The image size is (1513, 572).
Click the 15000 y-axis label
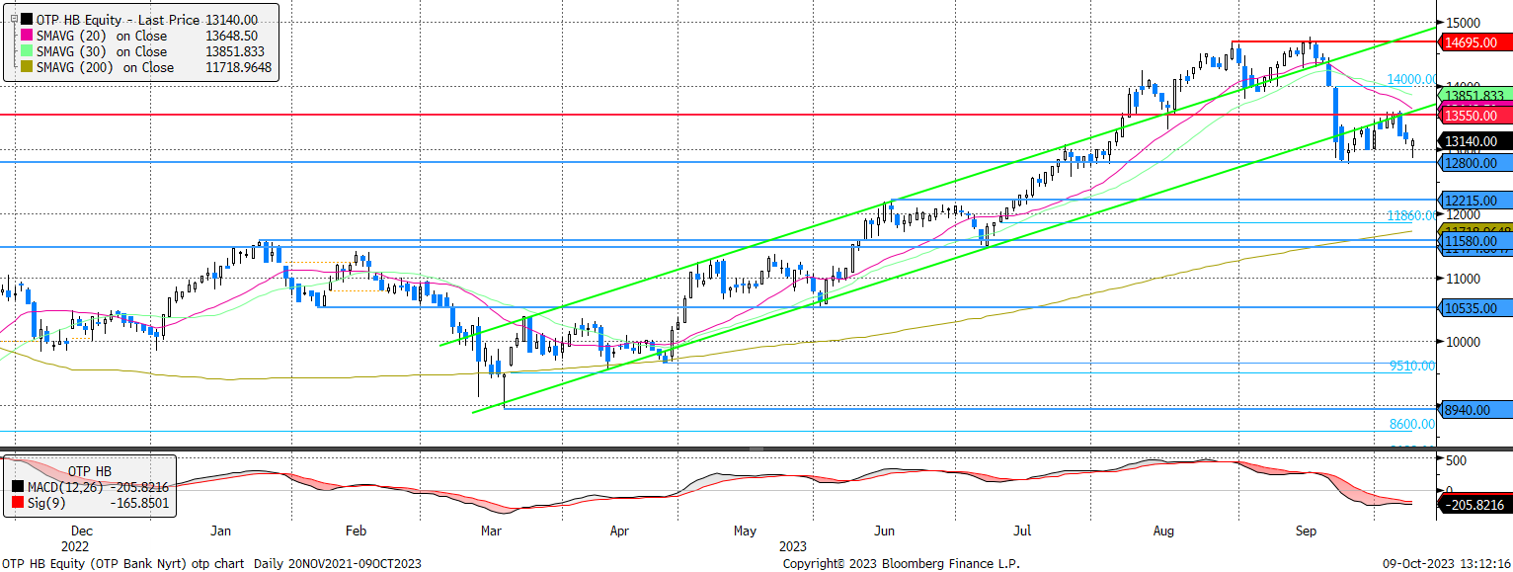click(x=1462, y=23)
